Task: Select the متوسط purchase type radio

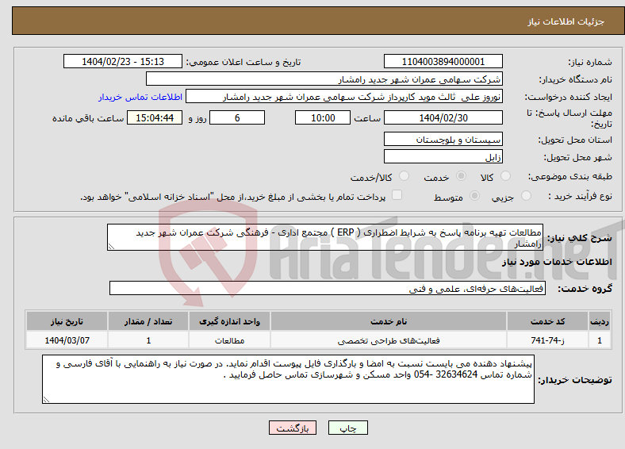Action: pyautogui.click(x=474, y=195)
